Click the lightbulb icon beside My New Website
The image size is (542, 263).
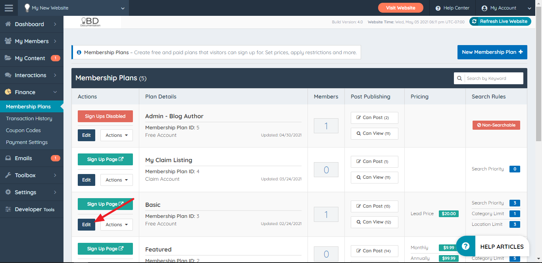[27, 8]
